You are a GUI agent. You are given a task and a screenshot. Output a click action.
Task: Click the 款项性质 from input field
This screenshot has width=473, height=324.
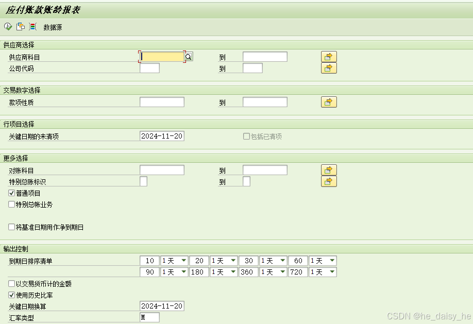[162, 102]
